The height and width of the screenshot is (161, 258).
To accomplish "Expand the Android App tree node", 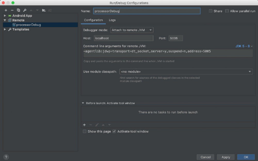I will [5, 16].
